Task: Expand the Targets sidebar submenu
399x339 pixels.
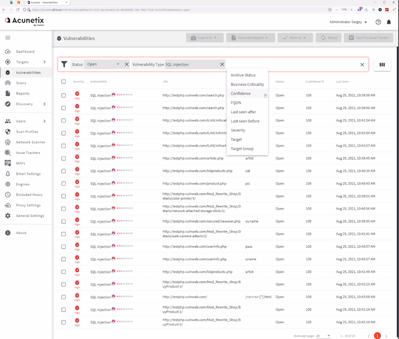Action: [44, 62]
